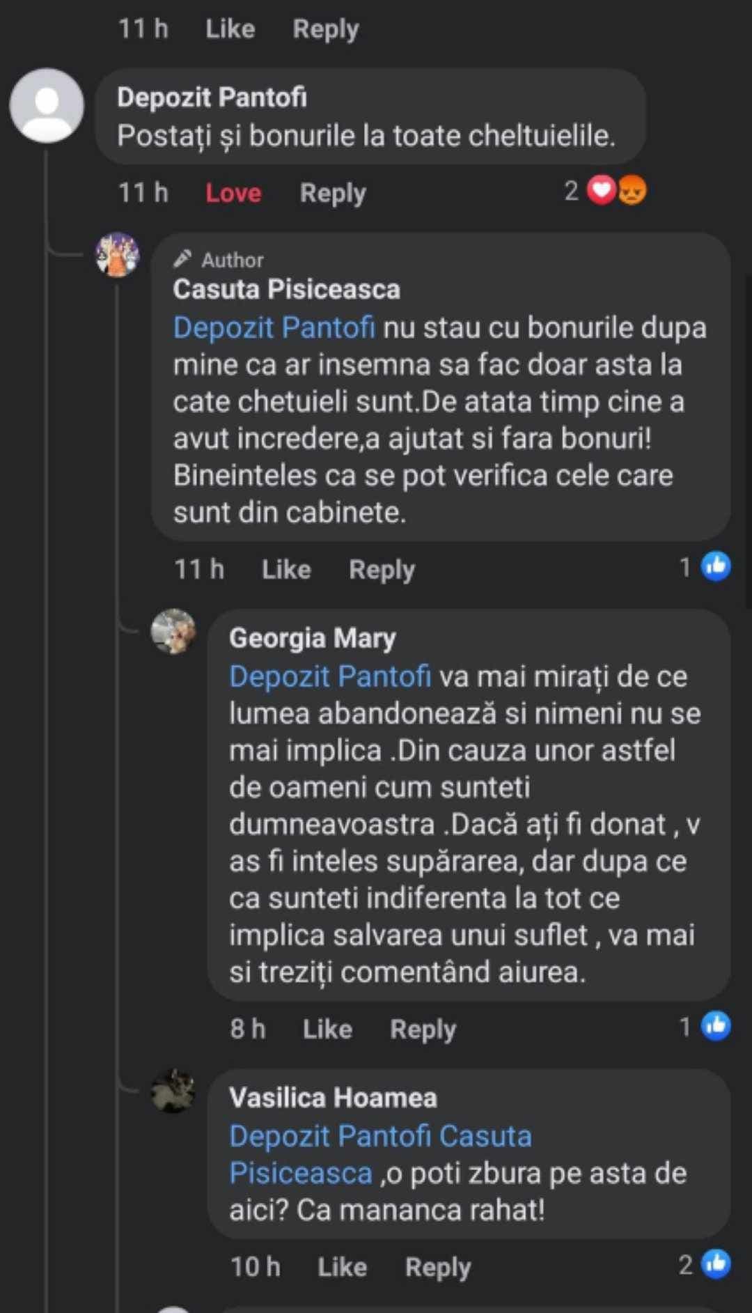Like Georgia Mary's comment

(327, 1030)
